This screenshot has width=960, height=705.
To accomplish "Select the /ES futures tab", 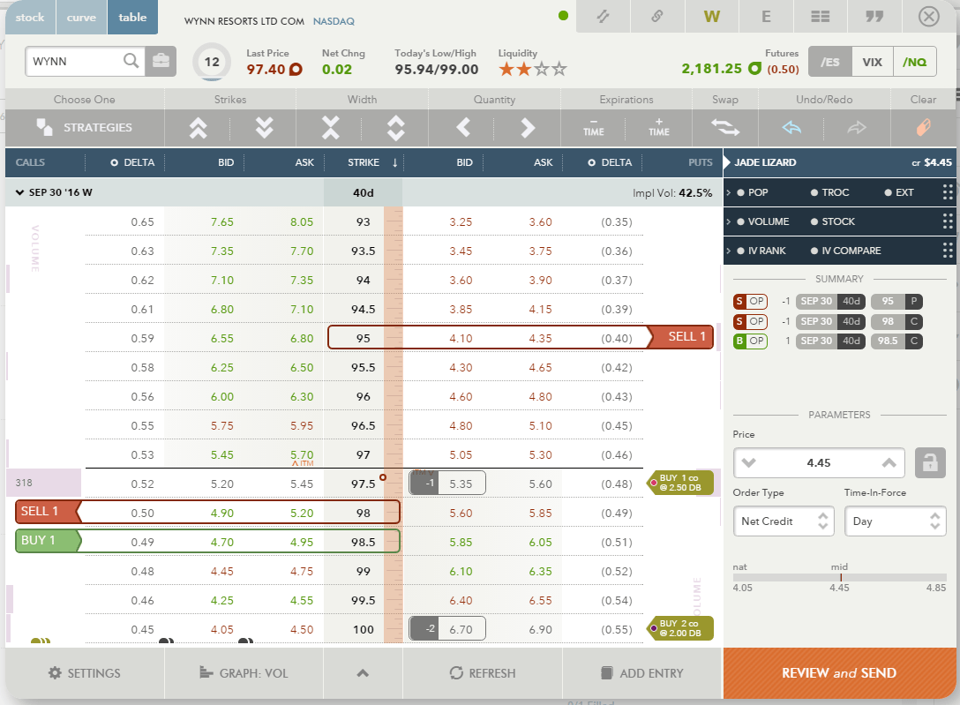I will coord(830,62).
